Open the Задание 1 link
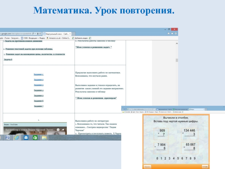The image size is (225, 169). (39, 74)
